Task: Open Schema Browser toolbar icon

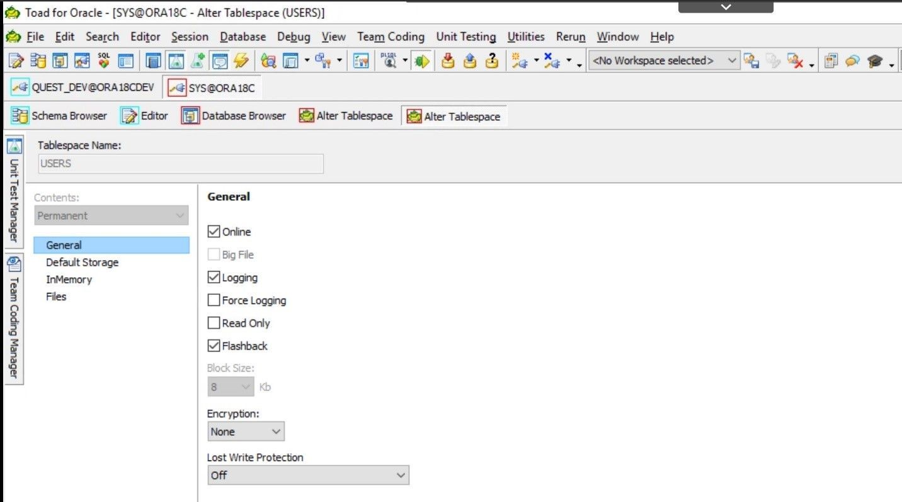Action: [38, 61]
